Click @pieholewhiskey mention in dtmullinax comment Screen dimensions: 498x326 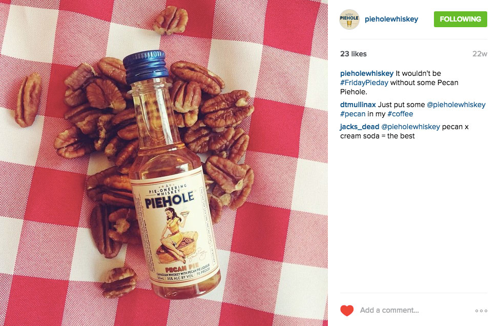(456, 105)
